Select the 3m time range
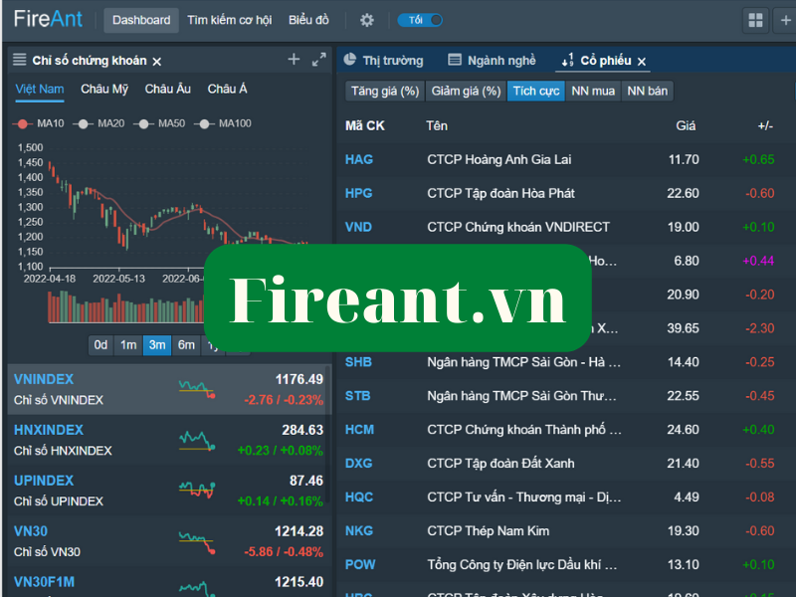 (157, 345)
